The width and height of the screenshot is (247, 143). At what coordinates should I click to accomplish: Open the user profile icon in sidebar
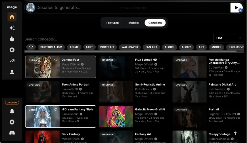(12, 72)
